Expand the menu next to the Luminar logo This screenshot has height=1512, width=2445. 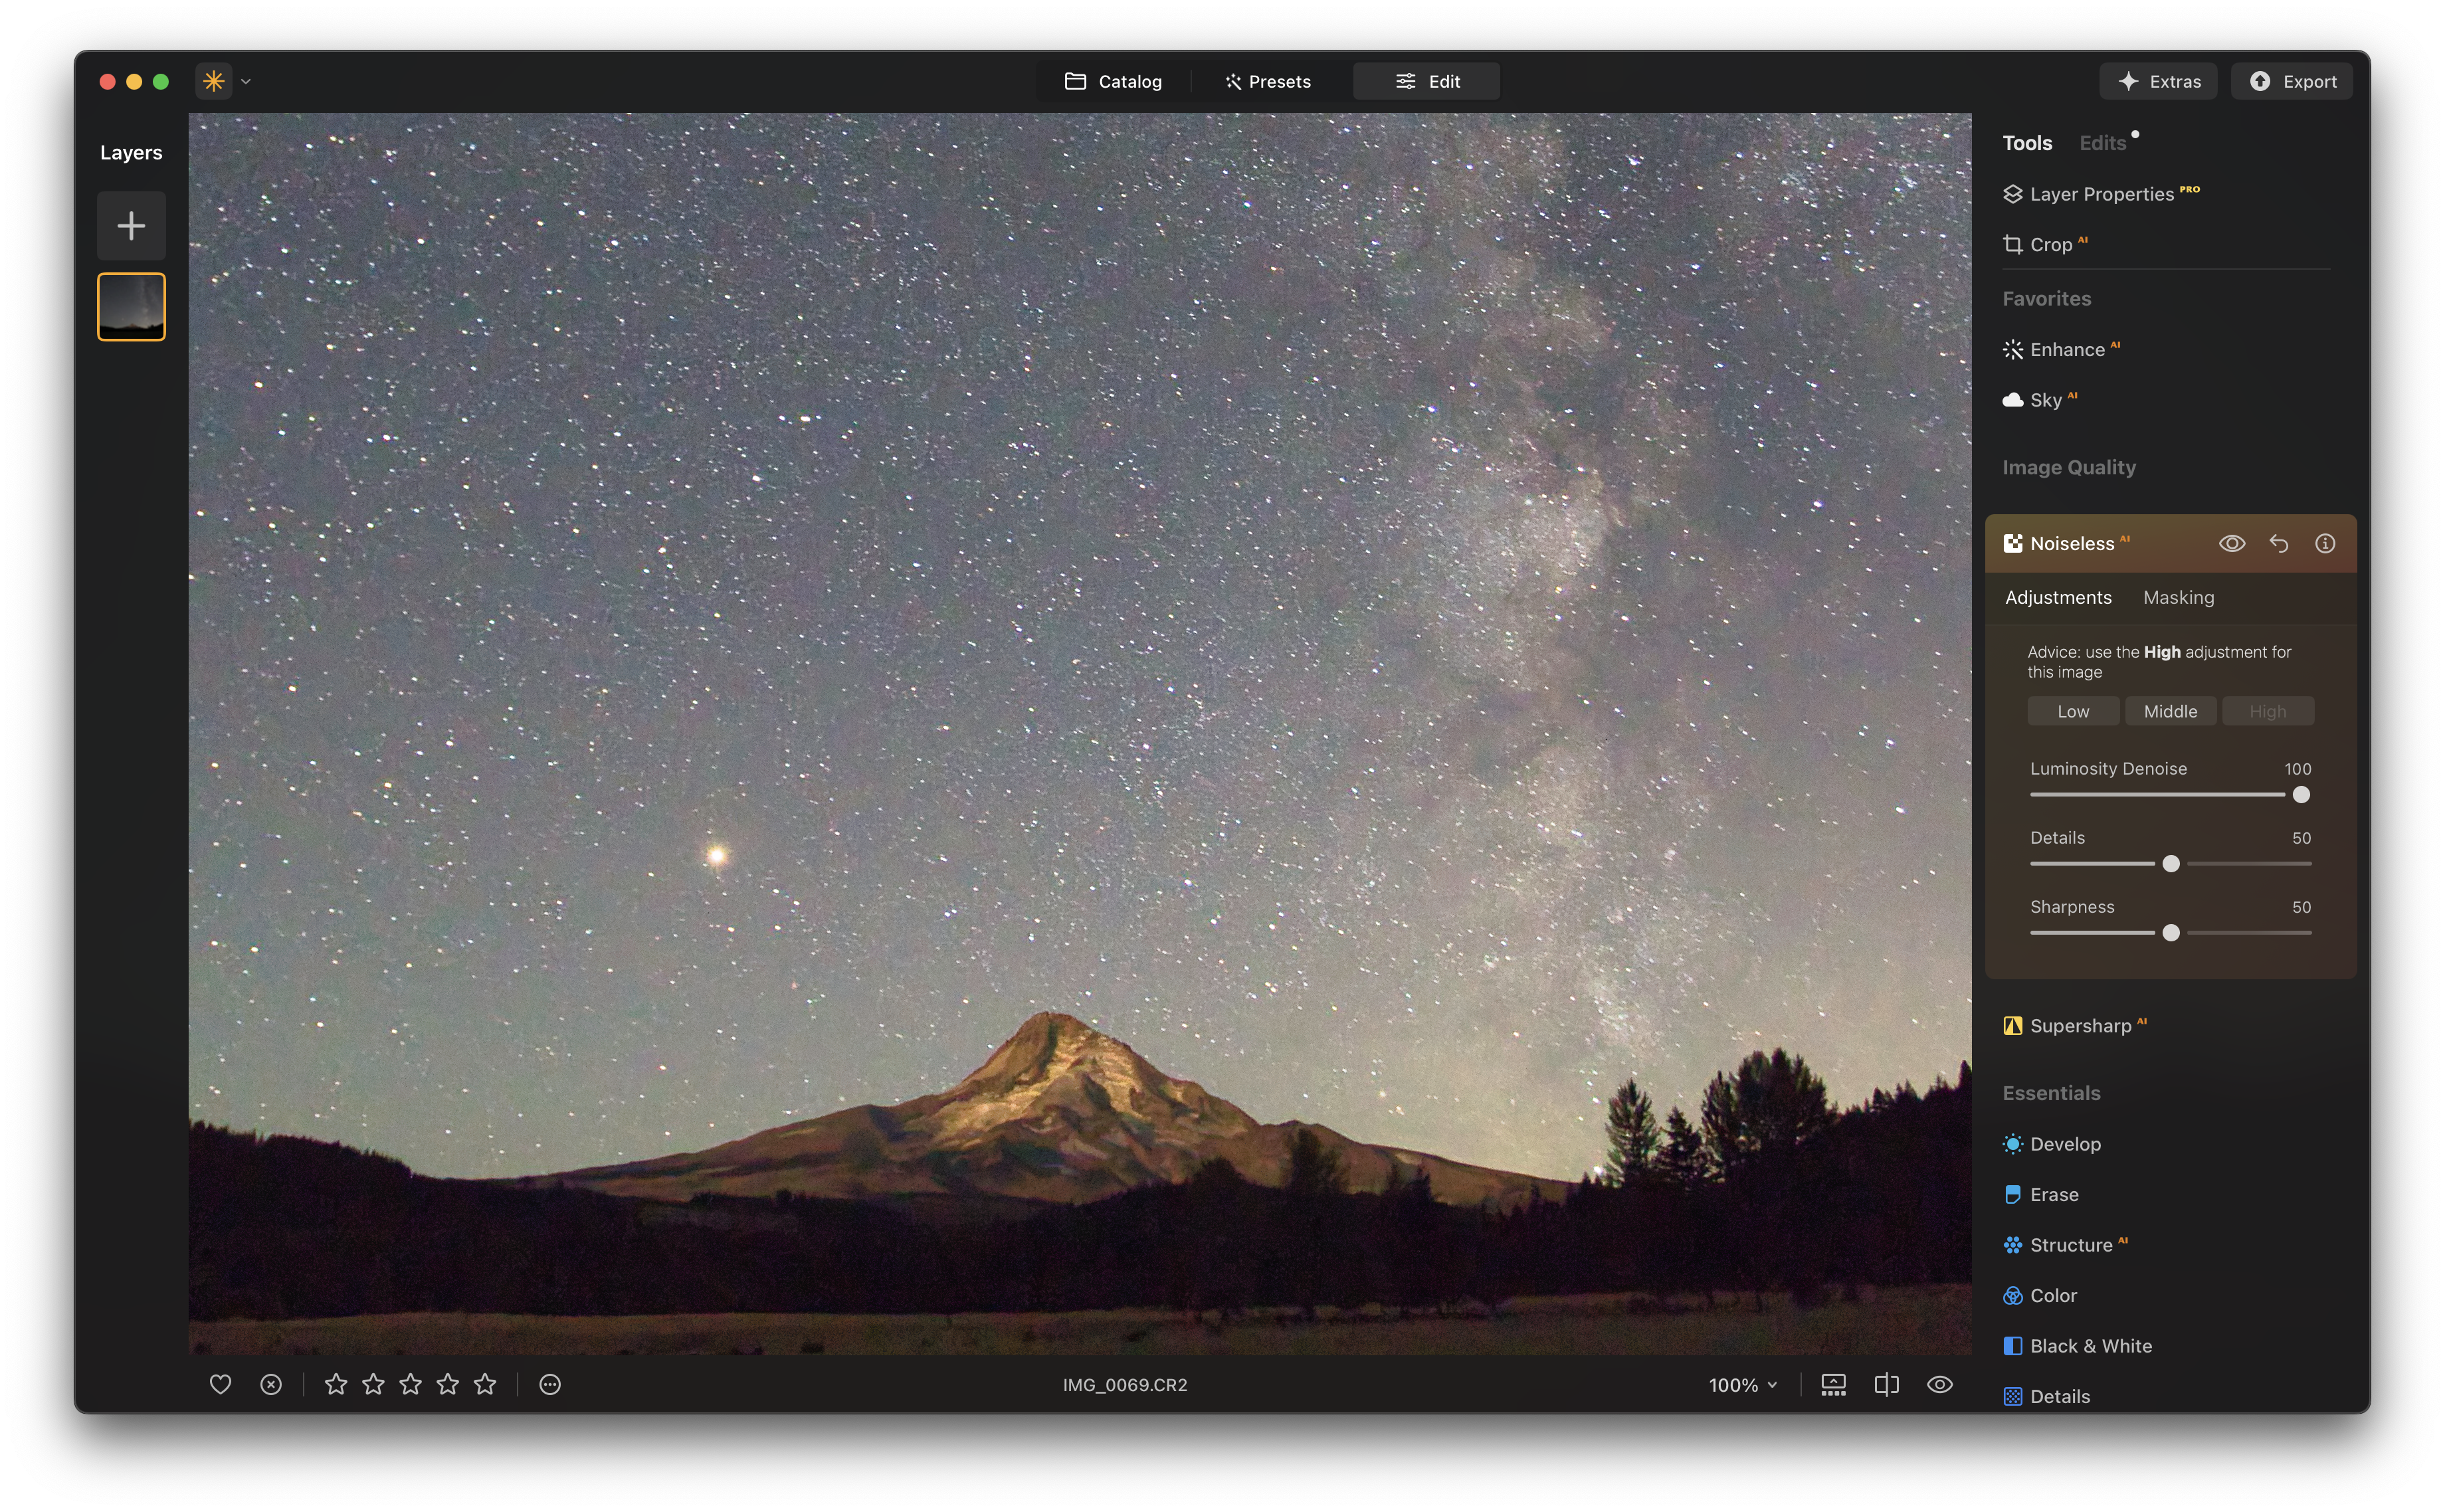tap(246, 81)
